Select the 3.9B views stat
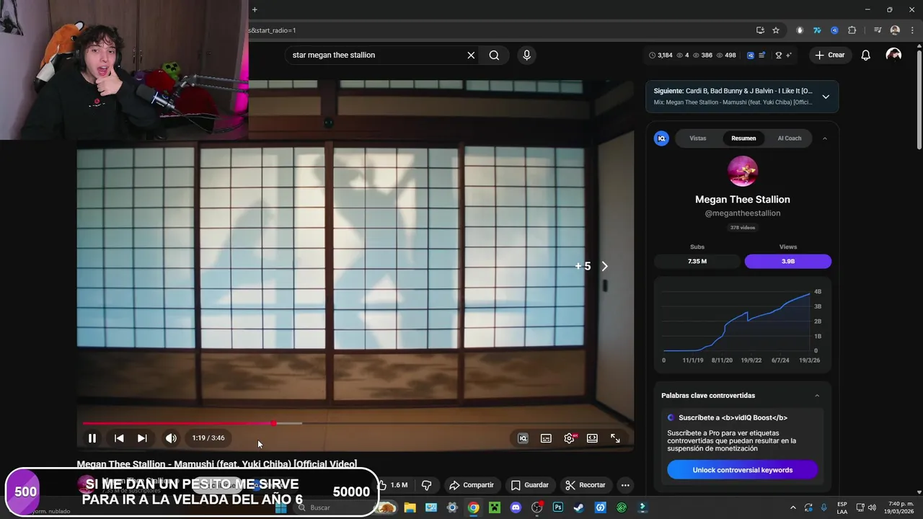 click(x=788, y=261)
